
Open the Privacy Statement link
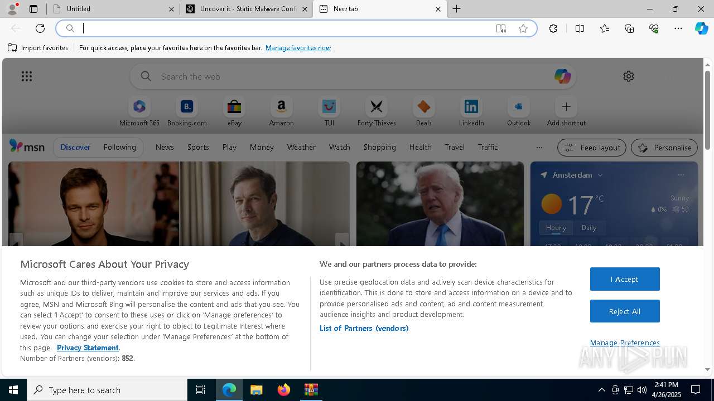(x=88, y=348)
